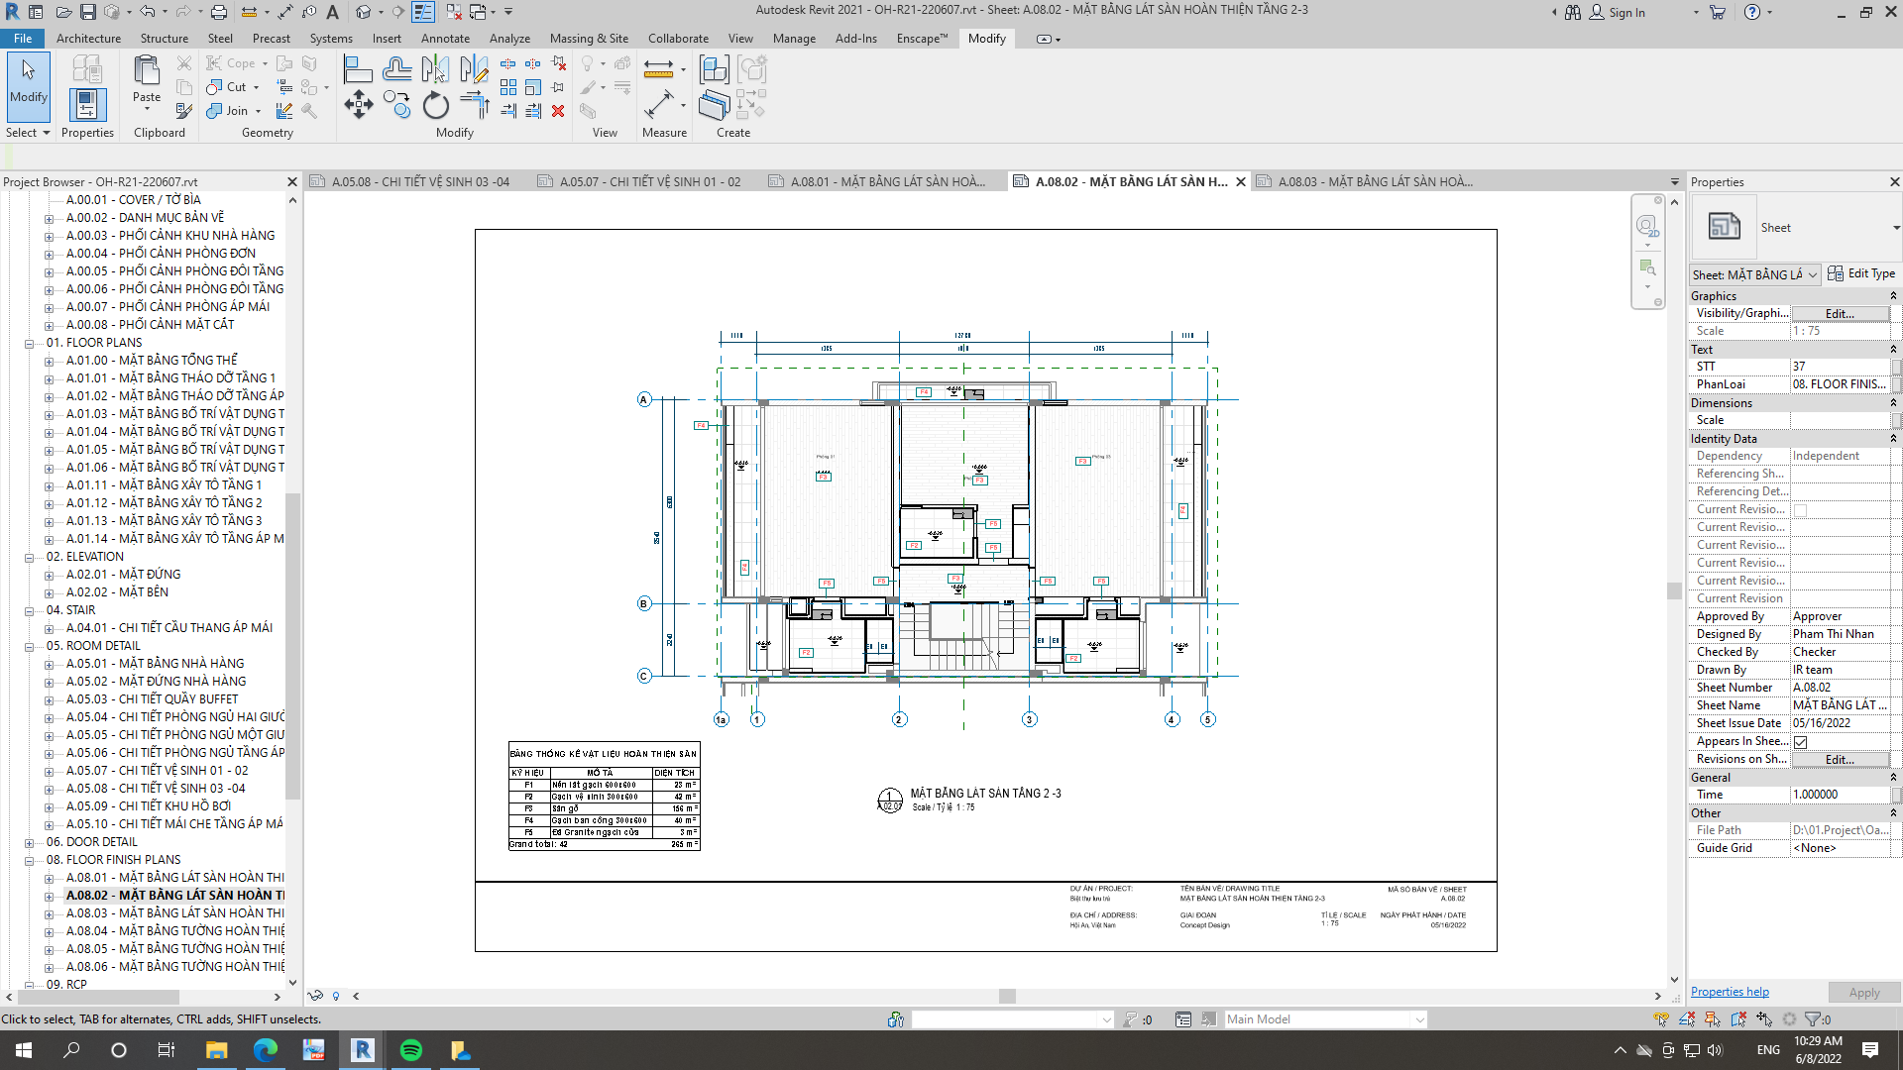Open the Annotate ribbon tab
The width and height of the screenshot is (1903, 1070).
[x=445, y=39]
